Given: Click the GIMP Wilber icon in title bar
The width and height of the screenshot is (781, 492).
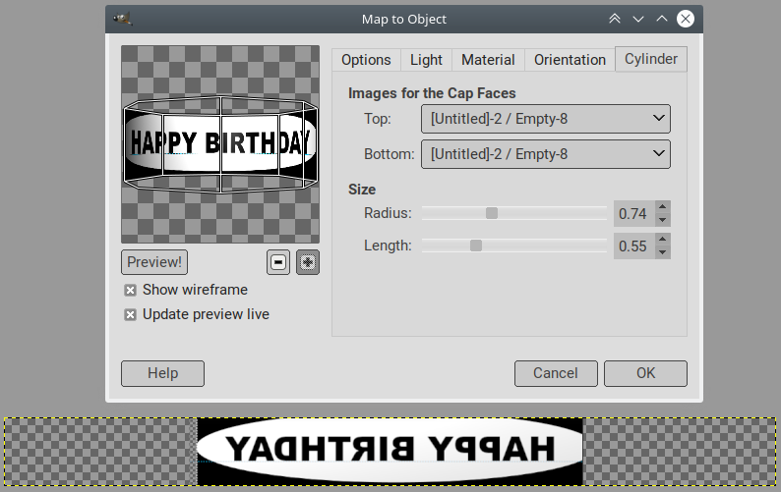Looking at the screenshot, I should (123, 19).
